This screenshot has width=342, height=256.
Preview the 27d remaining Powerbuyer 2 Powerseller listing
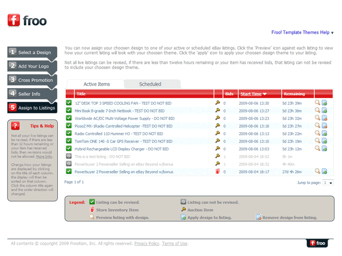(317, 171)
